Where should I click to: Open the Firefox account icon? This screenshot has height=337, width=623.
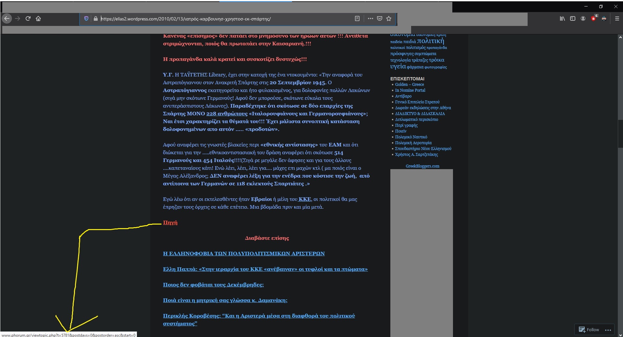click(583, 18)
